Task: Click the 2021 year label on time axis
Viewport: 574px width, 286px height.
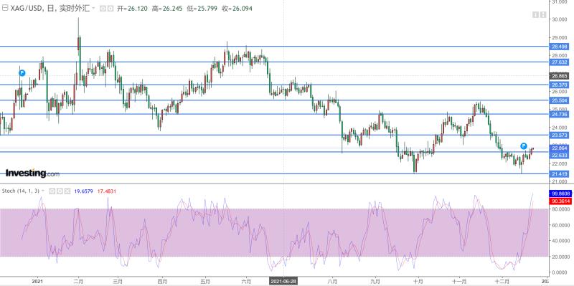Action: 38,281
